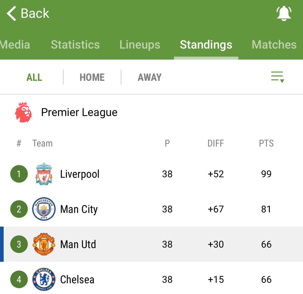Tap the Back button text
This screenshot has width=303, height=294.
pos(35,13)
